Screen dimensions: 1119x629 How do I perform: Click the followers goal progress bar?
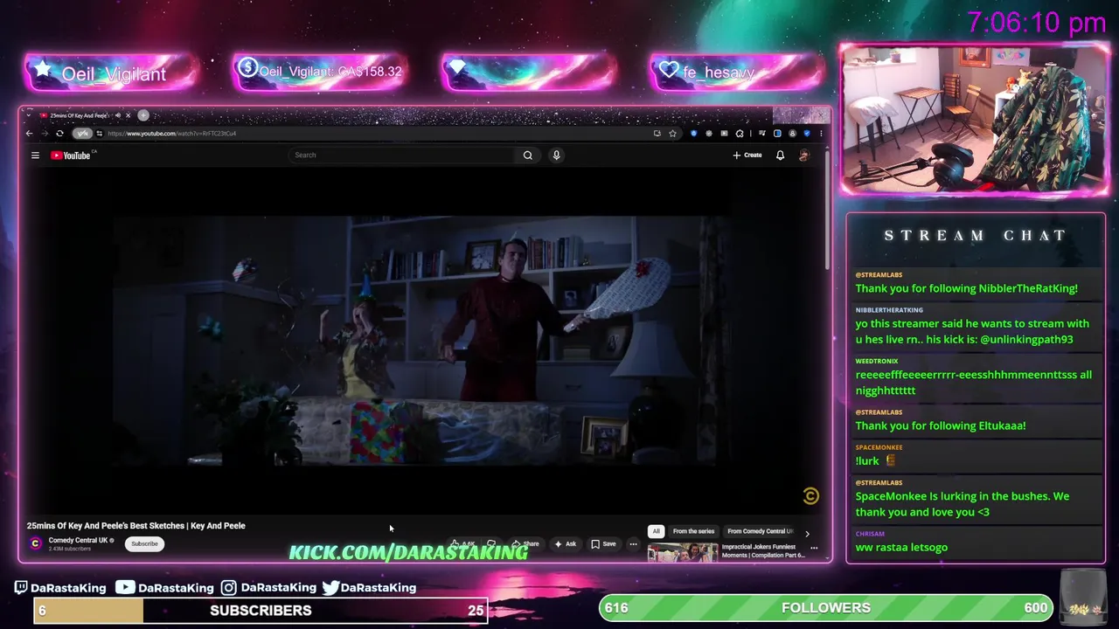coord(825,608)
